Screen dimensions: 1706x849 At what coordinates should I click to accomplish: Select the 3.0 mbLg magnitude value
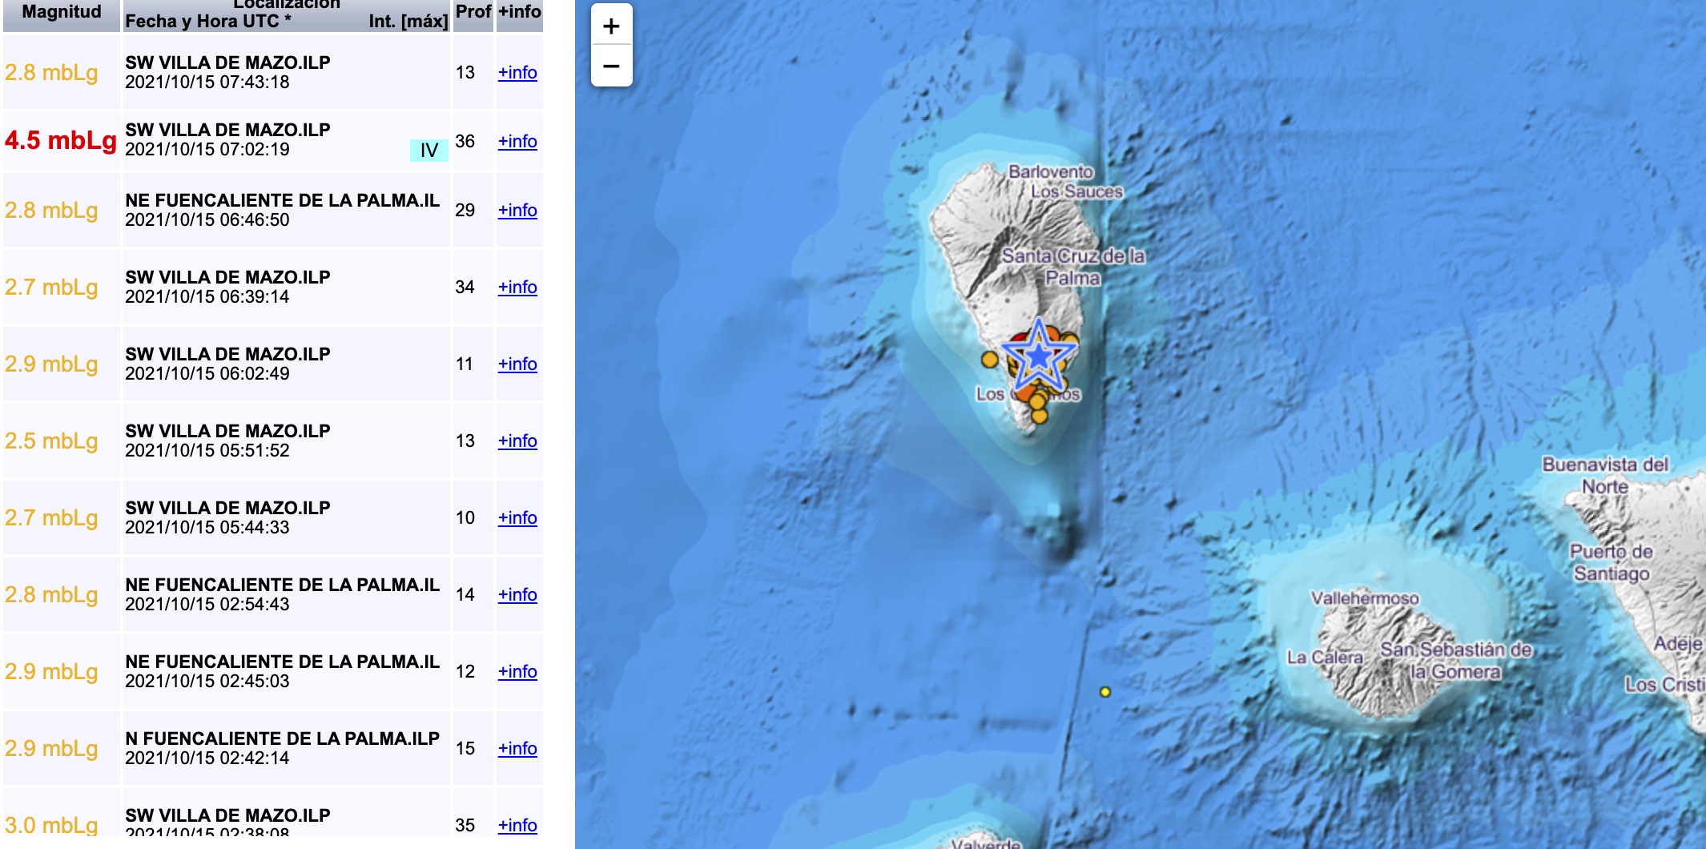click(51, 825)
